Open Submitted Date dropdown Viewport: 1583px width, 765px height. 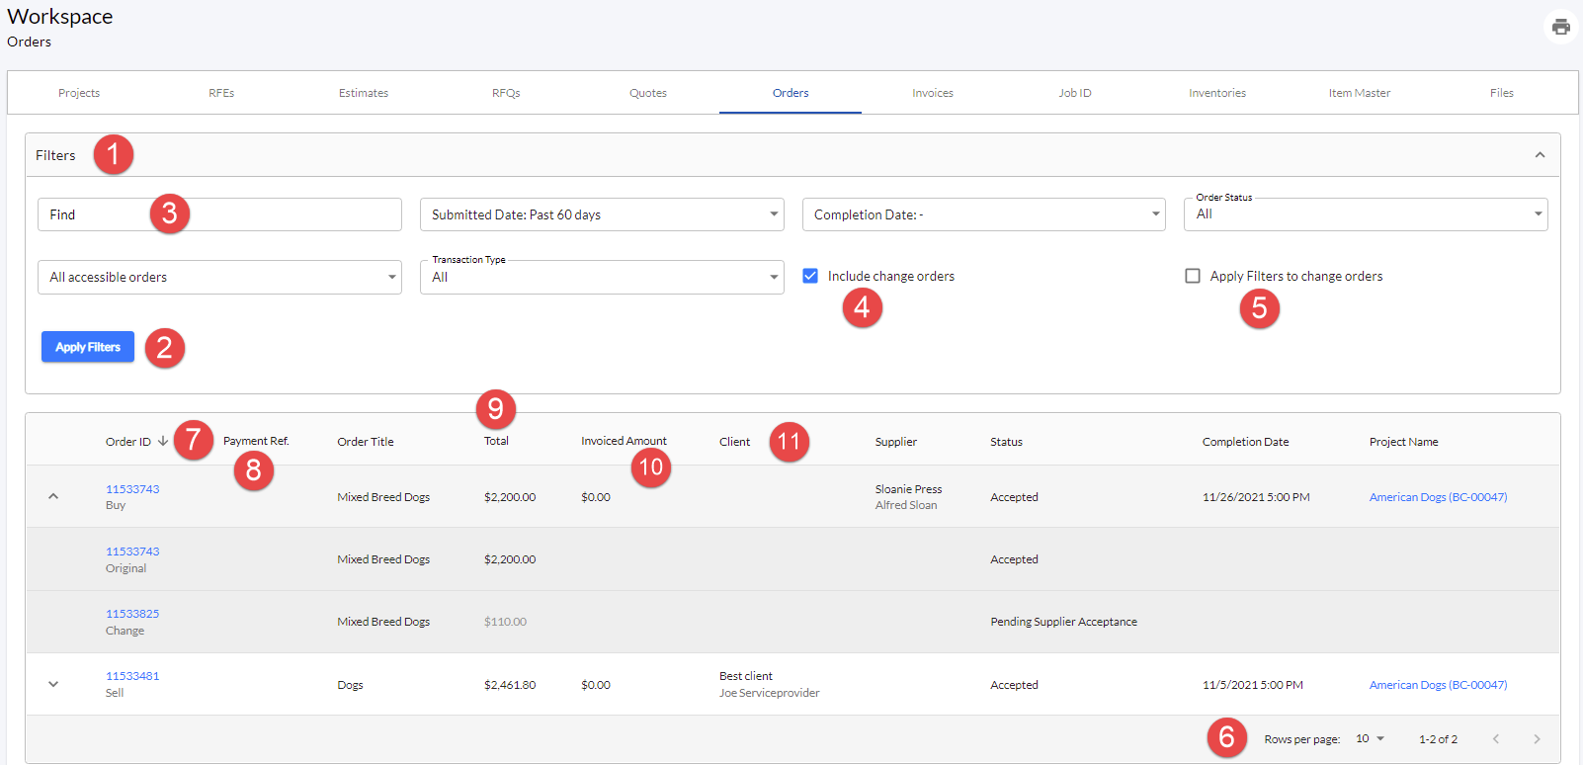pyautogui.click(x=602, y=214)
